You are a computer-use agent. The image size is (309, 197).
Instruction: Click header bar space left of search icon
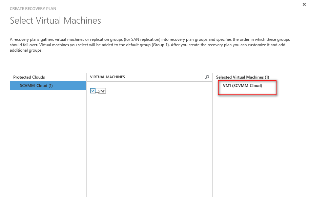[x=164, y=77]
